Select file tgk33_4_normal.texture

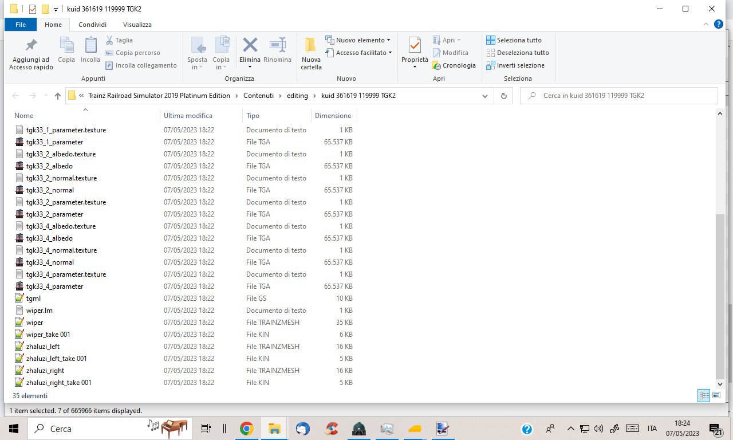(61, 250)
